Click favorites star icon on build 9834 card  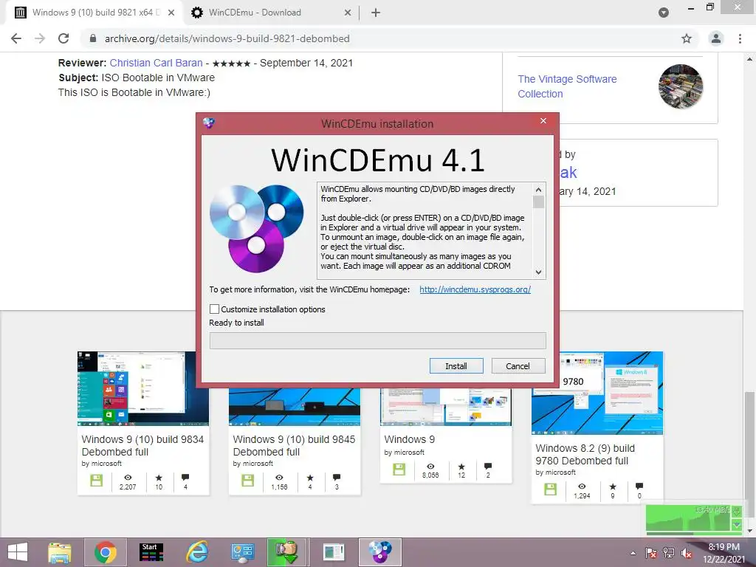tap(159, 478)
